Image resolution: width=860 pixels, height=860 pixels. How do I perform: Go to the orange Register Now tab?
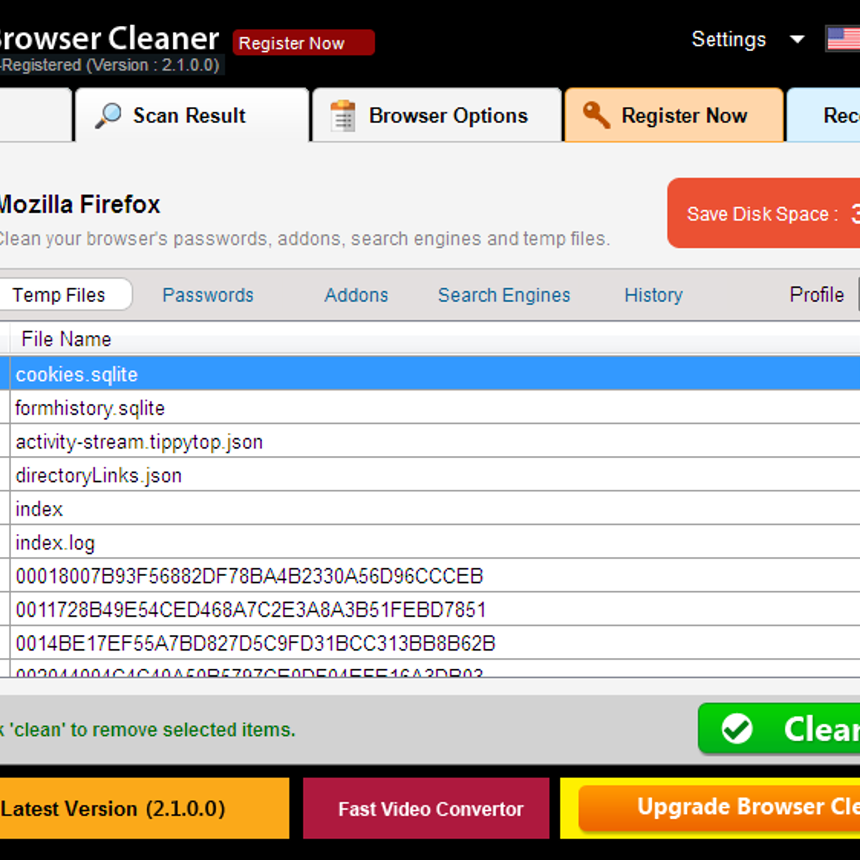pyautogui.click(x=674, y=115)
